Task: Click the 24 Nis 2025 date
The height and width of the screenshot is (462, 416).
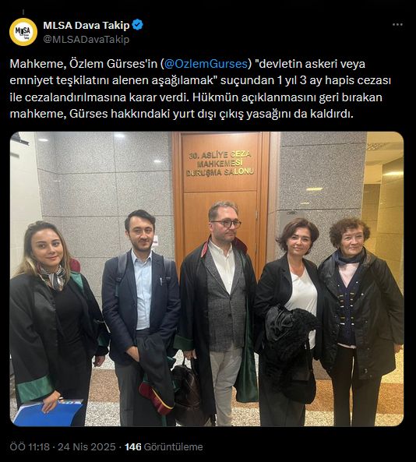Action: tap(86, 446)
